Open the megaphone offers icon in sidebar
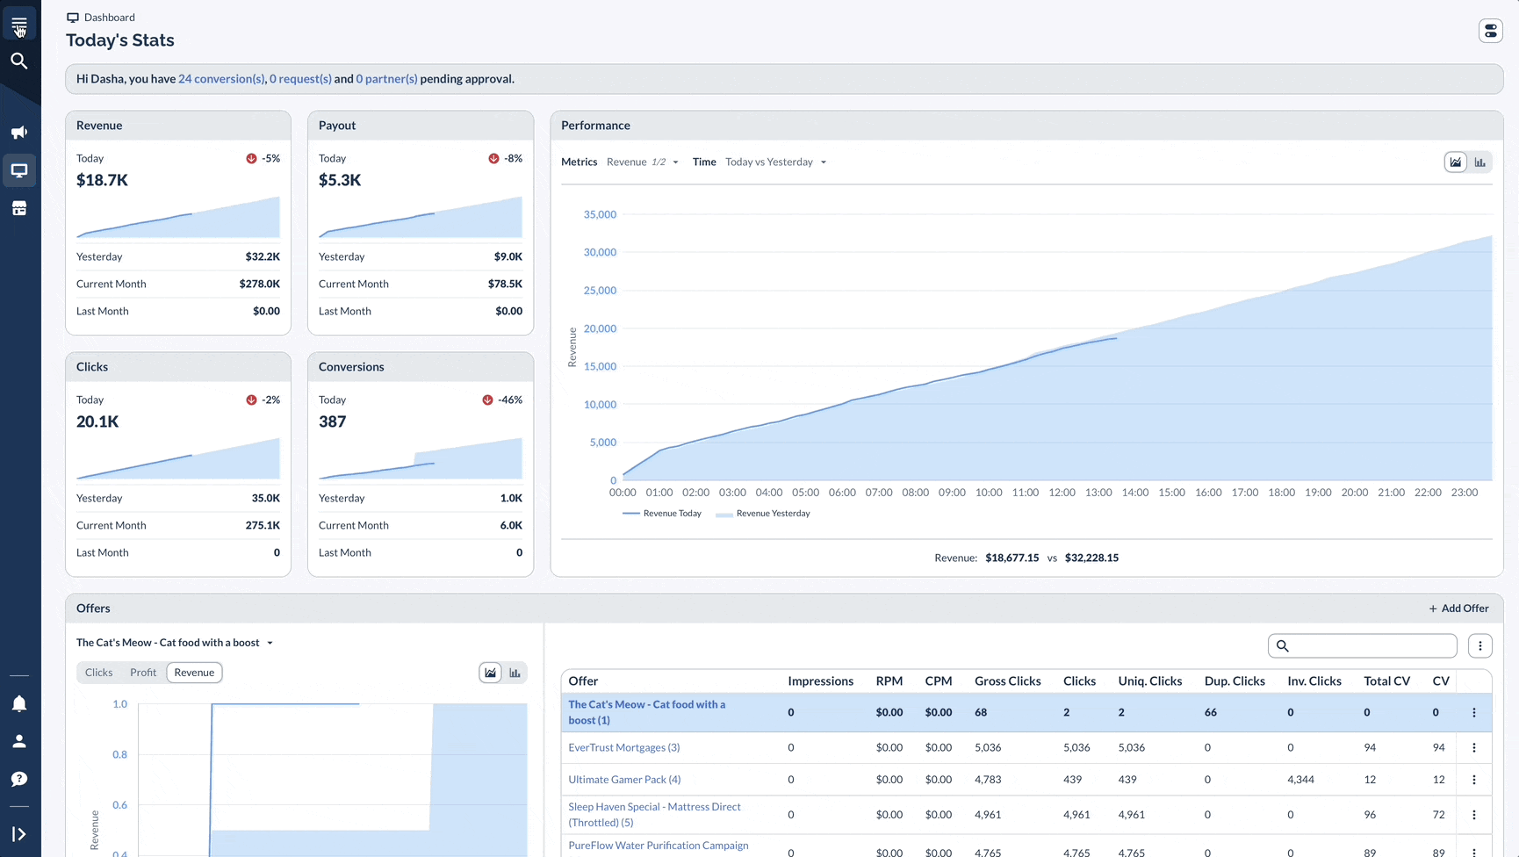 pyautogui.click(x=19, y=133)
